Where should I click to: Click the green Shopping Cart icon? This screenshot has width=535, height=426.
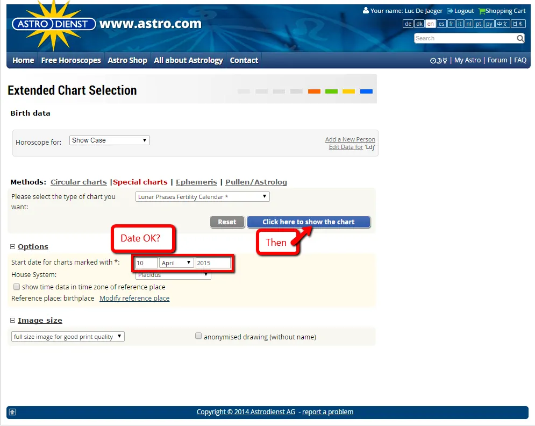pos(482,10)
